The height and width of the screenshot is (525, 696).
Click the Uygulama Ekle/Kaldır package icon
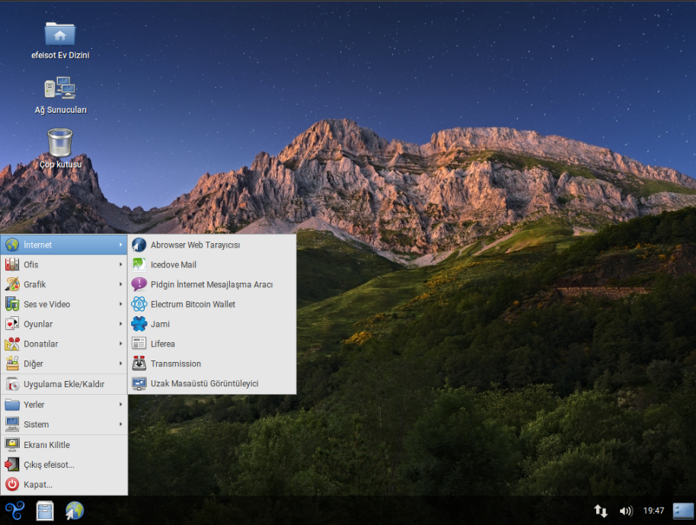click(x=12, y=384)
